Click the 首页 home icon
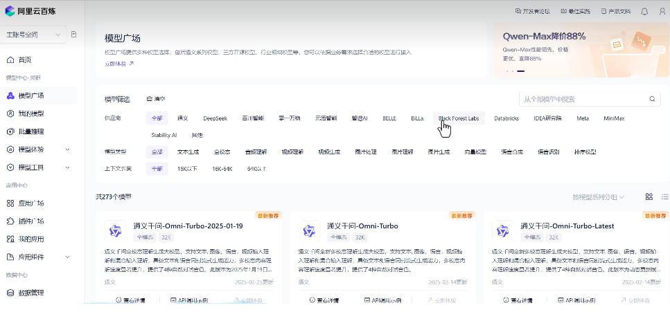This screenshot has width=670, height=319. point(10,60)
